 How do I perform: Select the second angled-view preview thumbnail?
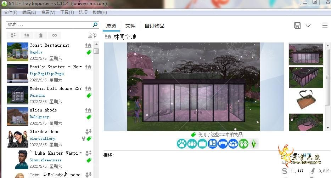(306, 77)
